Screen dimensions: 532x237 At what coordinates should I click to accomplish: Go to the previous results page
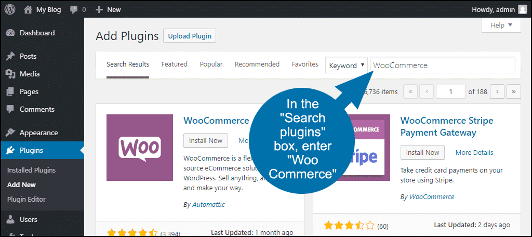tap(427, 91)
